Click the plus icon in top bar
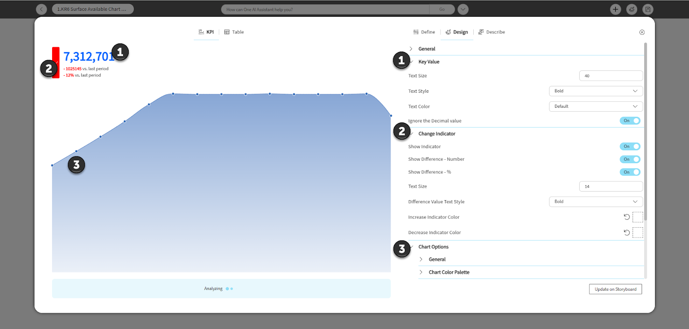 click(x=615, y=9)
